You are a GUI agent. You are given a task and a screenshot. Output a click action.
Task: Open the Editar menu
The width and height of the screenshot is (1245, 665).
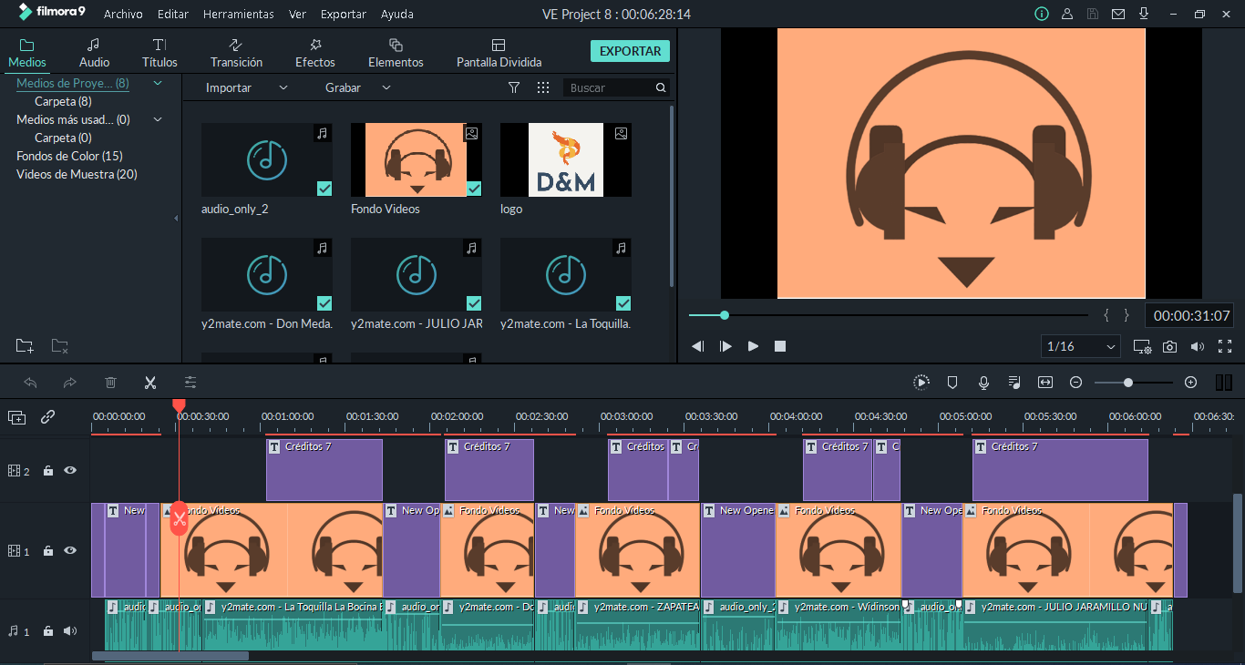coord(173,15)
